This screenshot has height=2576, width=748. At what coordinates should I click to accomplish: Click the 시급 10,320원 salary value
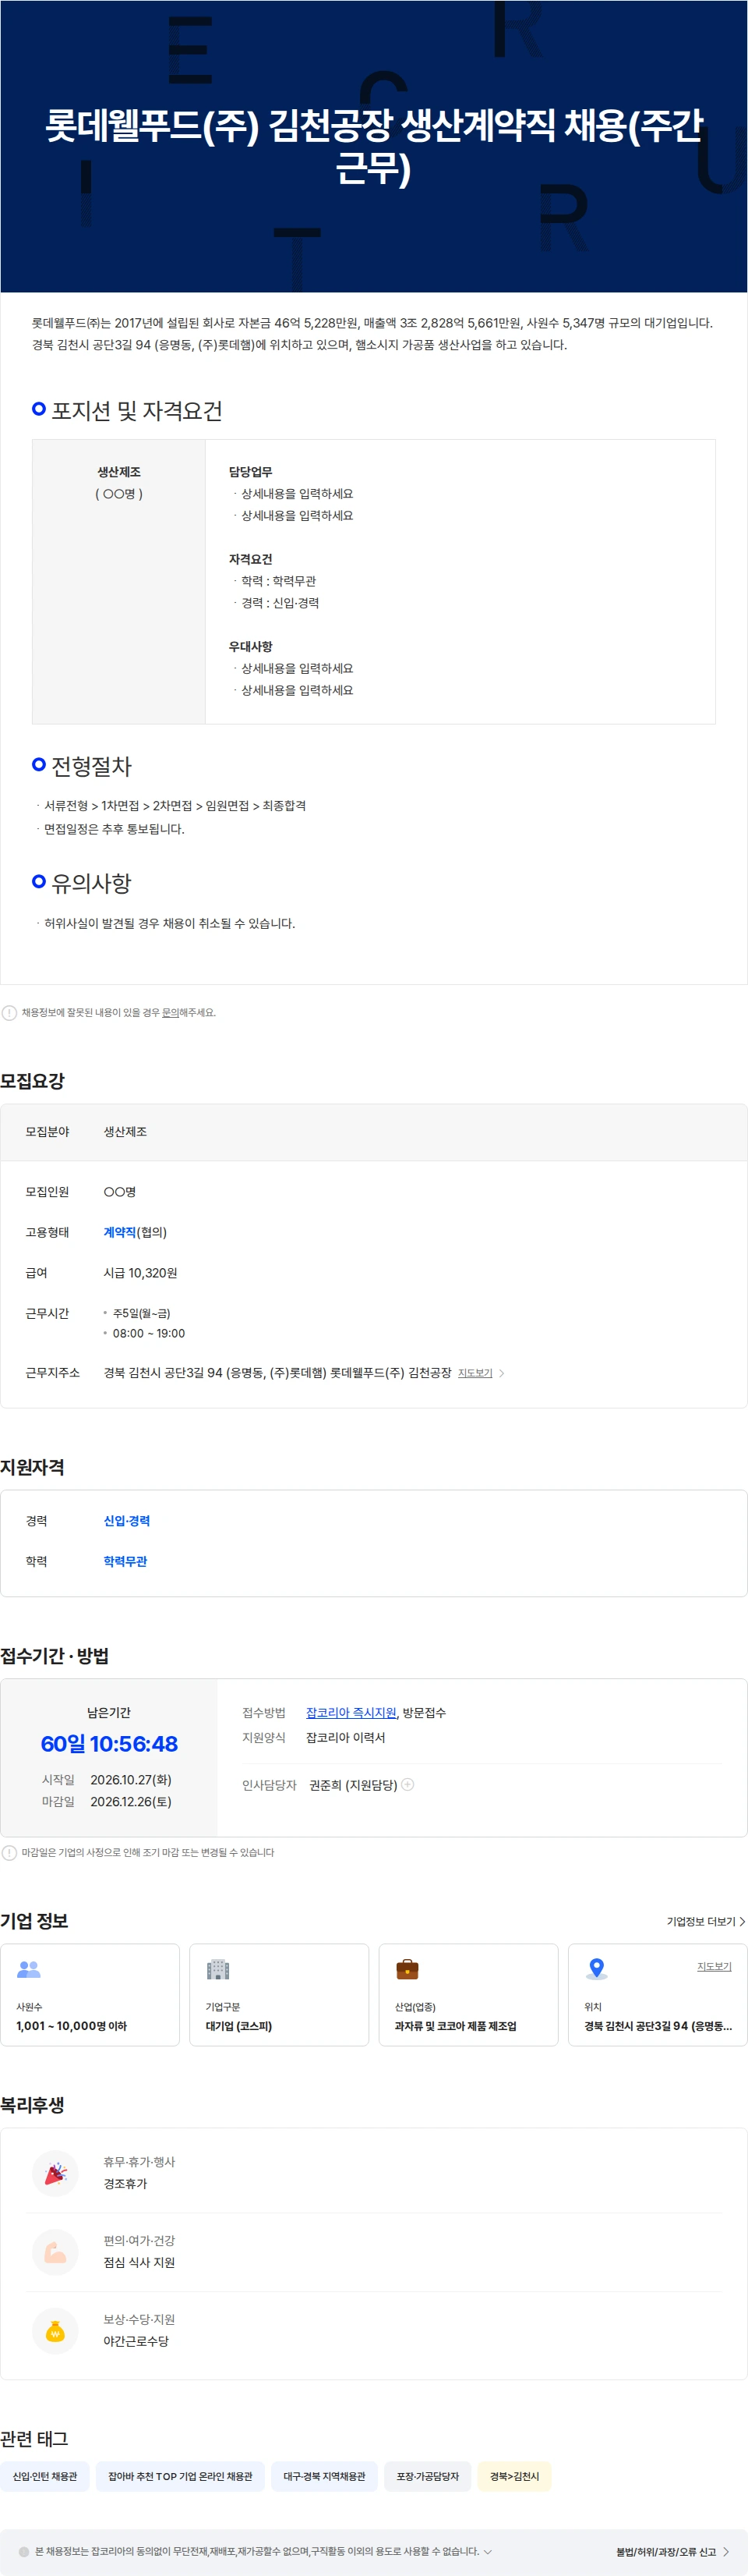click(141, 1273)
